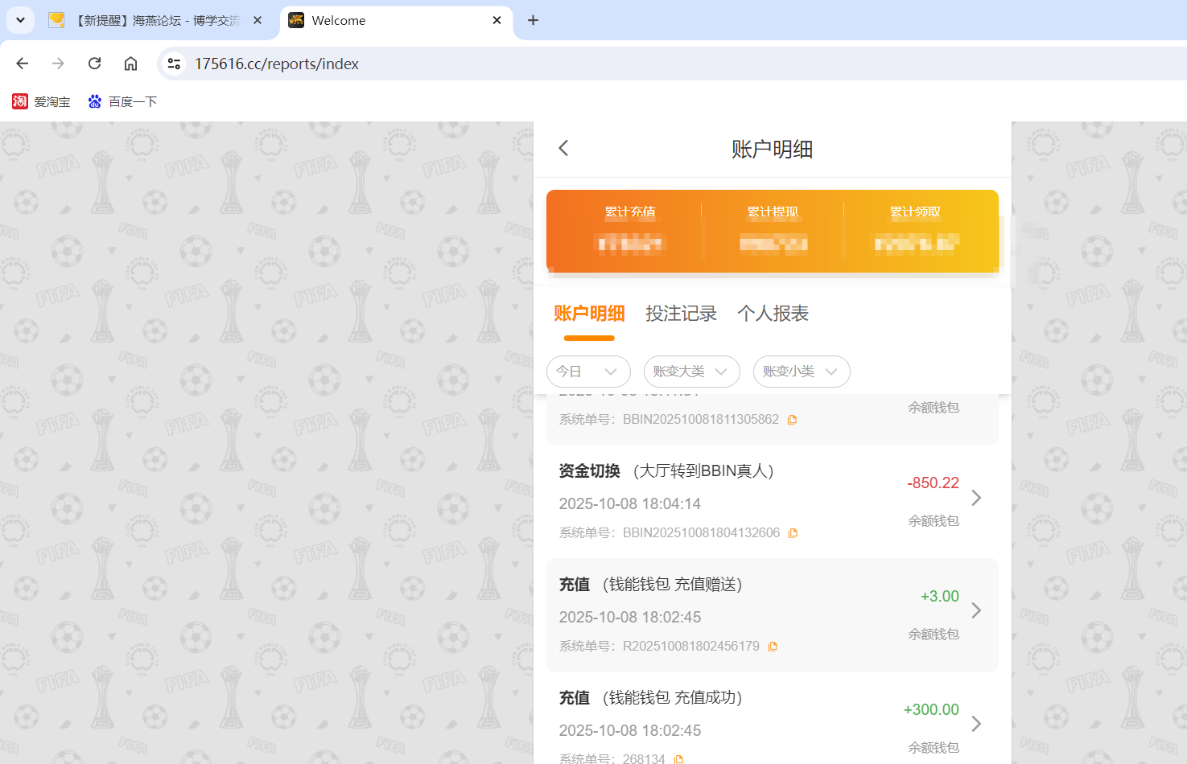Screen dimensions: 1187x764
Task: Click the browser home icon
Action: coord(130,64)
